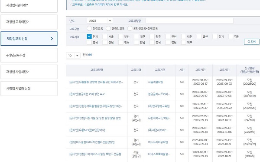Click recruitment period 2023-07-19 ~ 2023-09-17
The height and width of the screenshot is (162, 260).
(200, 106)
